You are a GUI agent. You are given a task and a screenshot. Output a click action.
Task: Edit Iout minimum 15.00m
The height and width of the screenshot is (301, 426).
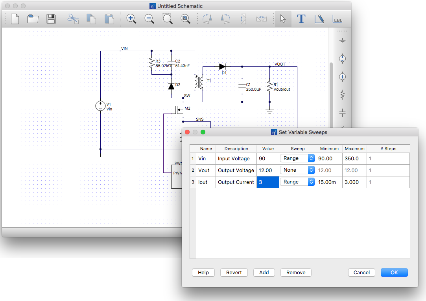tap(329, 182)
